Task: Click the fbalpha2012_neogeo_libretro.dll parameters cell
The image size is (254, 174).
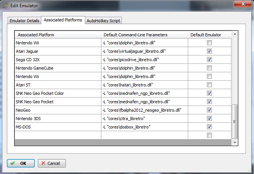Action: click(145, 110)
